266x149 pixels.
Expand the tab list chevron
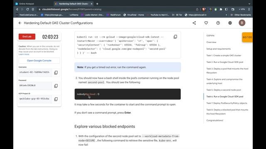(249, 4)
